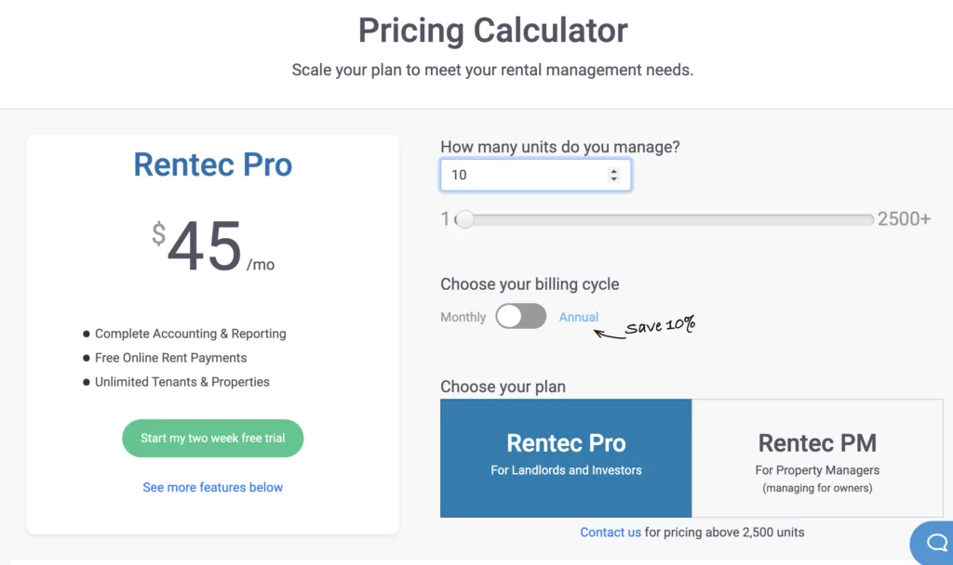Click the 2500+ slider maximum label

(x=904, y=218)
